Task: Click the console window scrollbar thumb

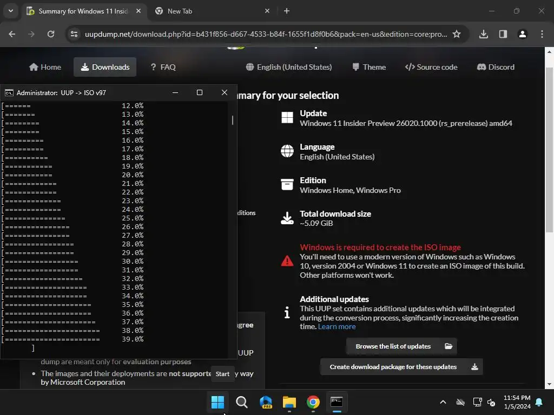Action: tap(233, 120)
